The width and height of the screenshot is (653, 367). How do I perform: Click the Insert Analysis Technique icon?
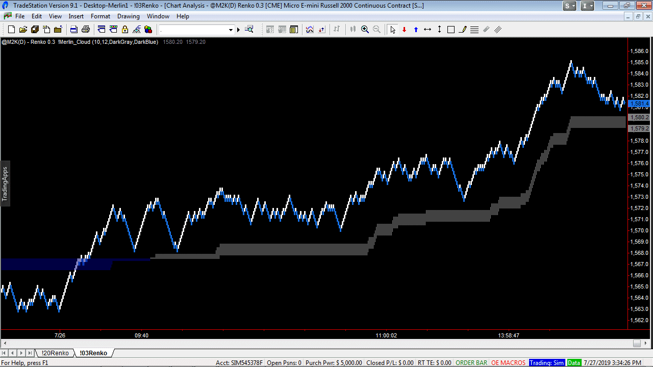tap(310, 30)
